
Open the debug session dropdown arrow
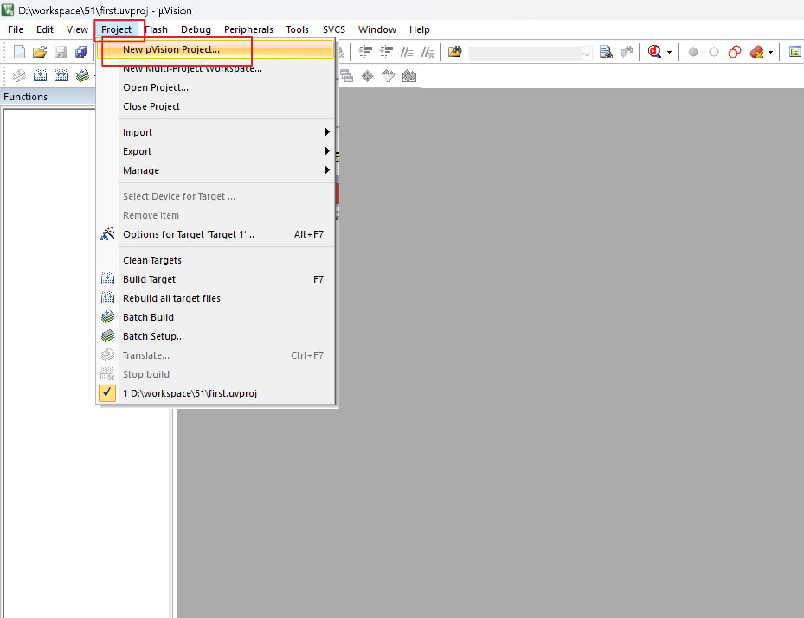[669, 52]
